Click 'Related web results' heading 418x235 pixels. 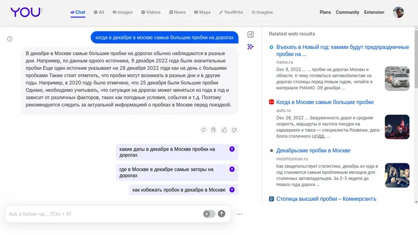(x=292, y=34)
